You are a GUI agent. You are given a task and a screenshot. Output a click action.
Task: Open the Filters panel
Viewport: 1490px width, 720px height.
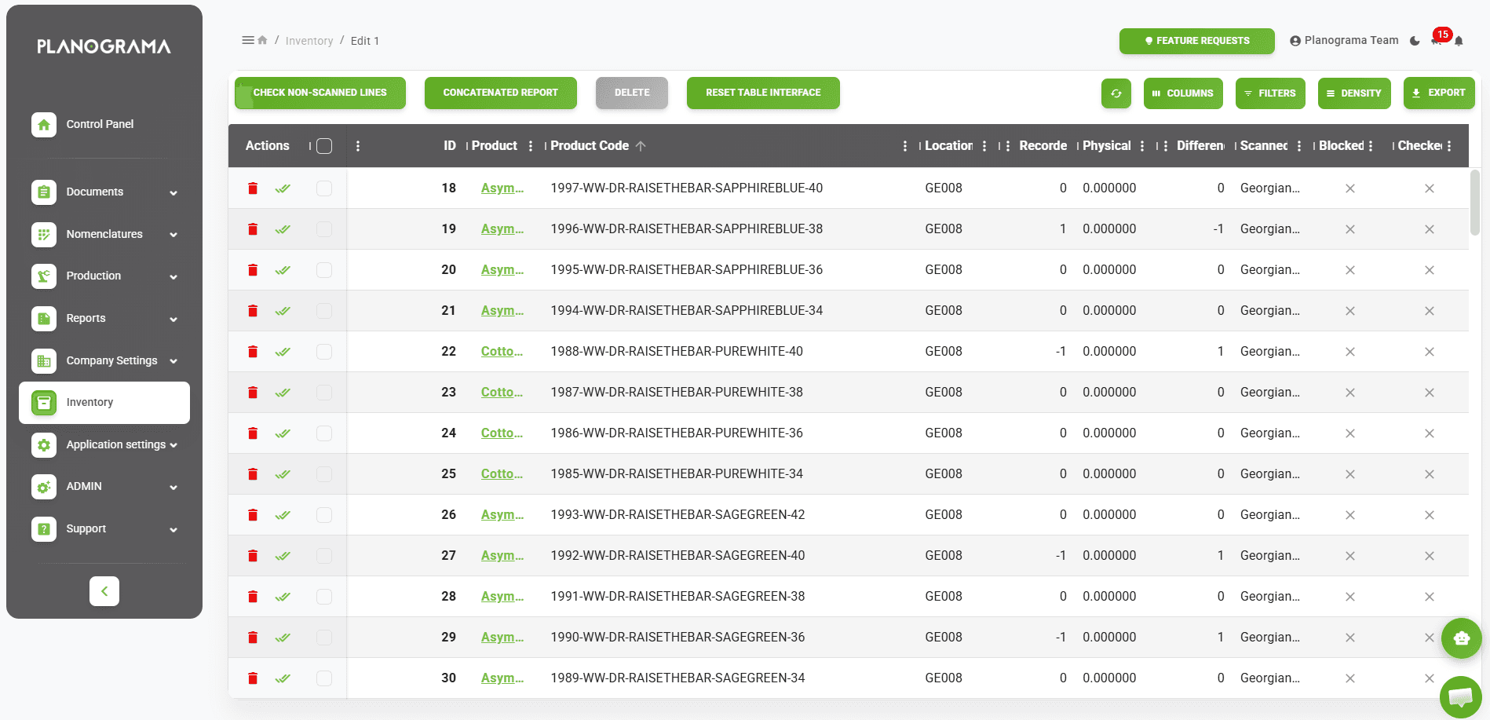click(1270, 93)
